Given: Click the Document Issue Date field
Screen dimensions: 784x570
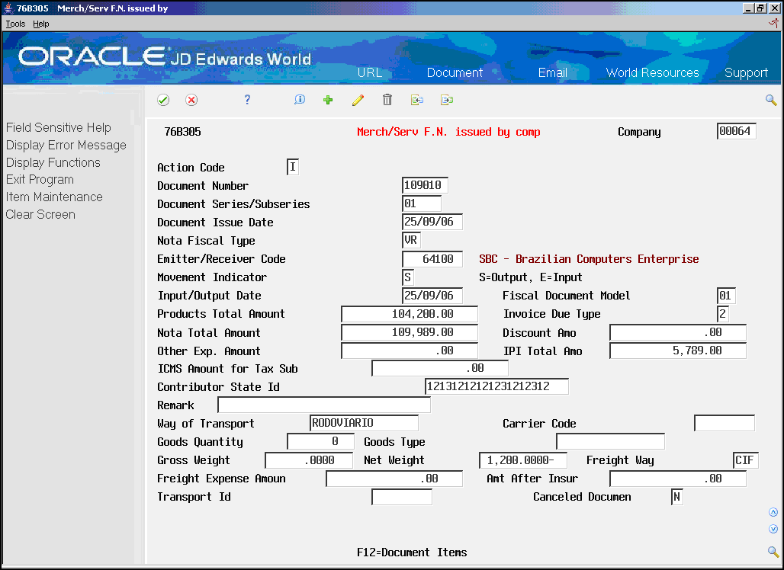Looking at the screenshot, I should [x=432, y=222].
